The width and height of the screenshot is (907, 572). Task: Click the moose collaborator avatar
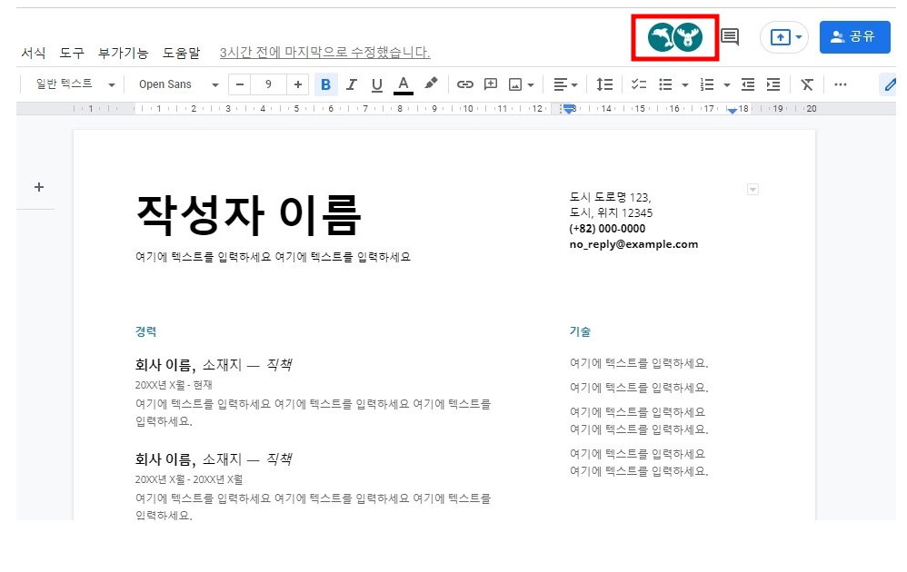tap(688, 37)
